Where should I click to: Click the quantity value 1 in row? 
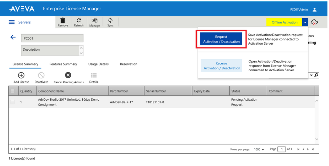click(x=21, y=102)
